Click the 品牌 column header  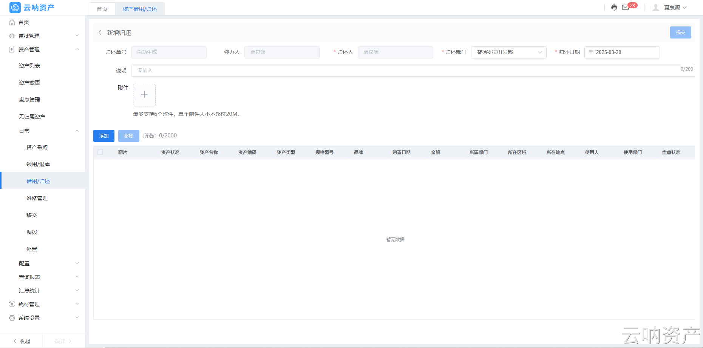click(358, 152)
